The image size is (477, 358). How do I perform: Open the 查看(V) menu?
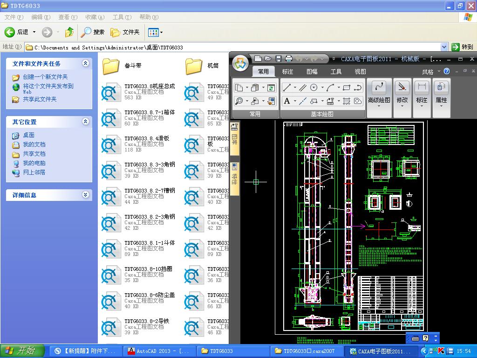pyautogui.click(x=68, y=17)
